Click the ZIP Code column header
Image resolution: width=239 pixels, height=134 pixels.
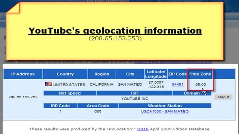pos(177,74)
